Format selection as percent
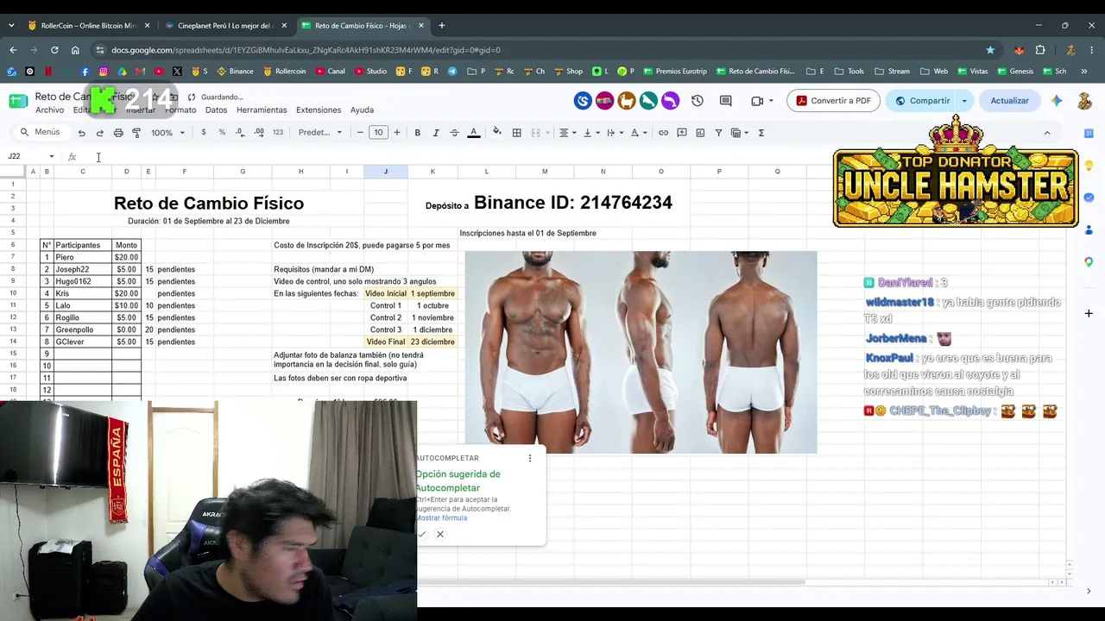 coord(222,133)
